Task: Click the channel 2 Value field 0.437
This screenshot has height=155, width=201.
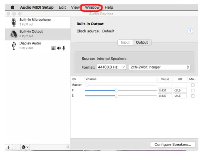Action: tap(165, 96)
